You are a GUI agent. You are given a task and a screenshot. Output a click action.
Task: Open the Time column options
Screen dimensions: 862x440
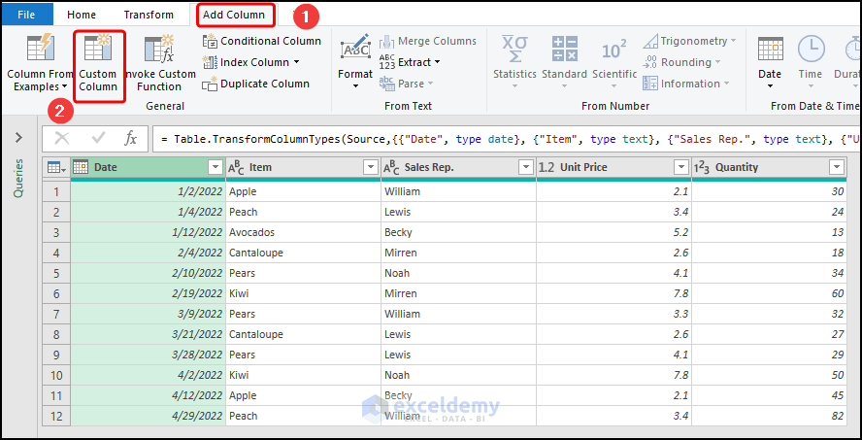[811, 61]
